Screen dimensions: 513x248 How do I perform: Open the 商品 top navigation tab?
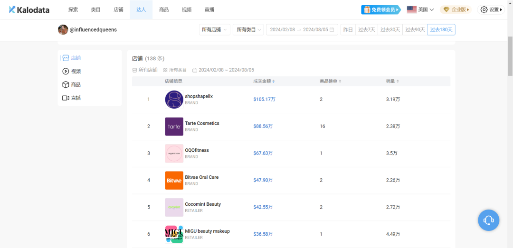point(164,9)
